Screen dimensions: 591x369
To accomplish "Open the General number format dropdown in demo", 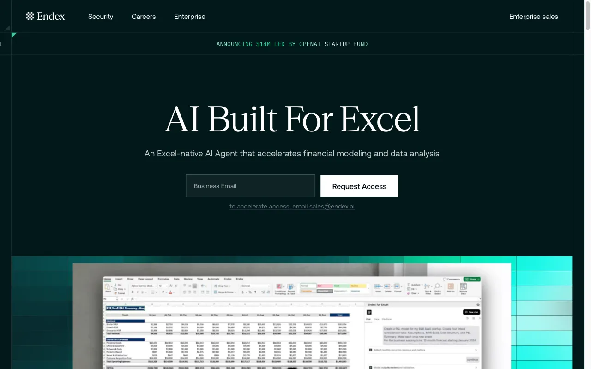I will pyautogui.click(x=255, y=286).
